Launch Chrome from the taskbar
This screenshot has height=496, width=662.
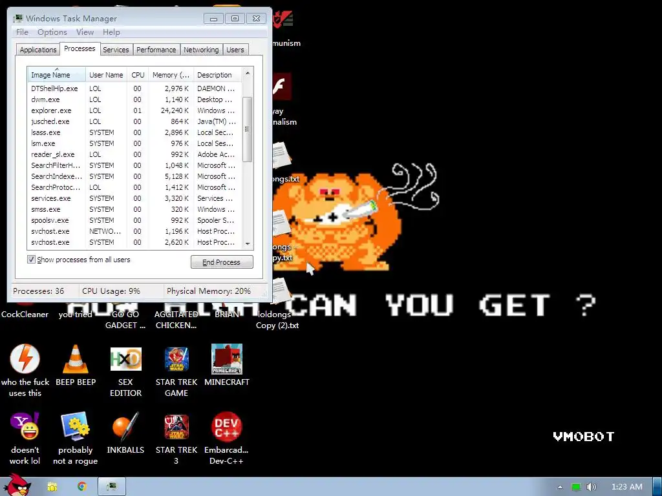82,486
